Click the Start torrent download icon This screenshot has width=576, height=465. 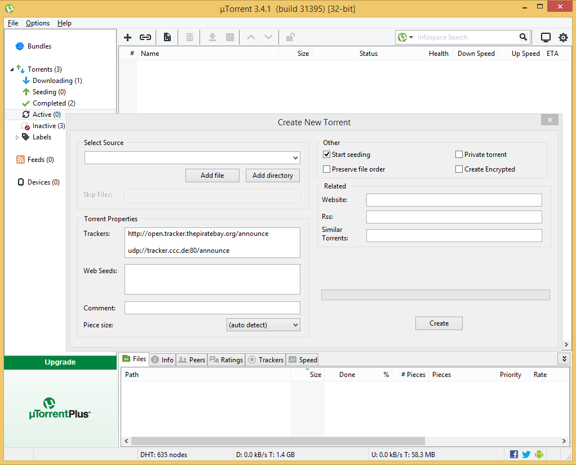212,37
